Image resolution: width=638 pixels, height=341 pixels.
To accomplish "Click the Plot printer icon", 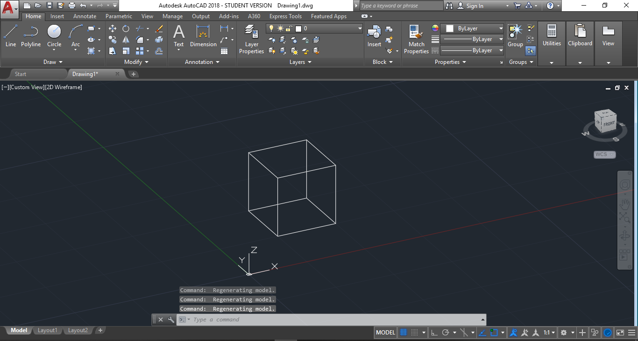I will tap(71, 6).
